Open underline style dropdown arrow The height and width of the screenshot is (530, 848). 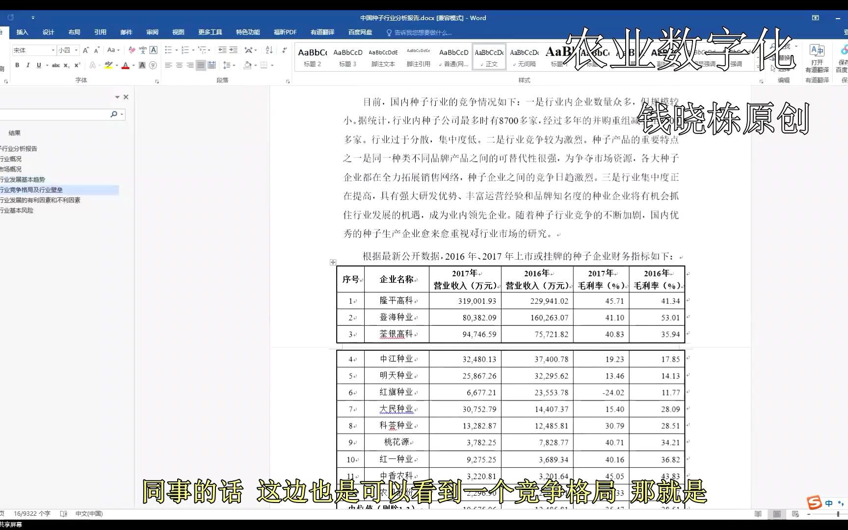47,65
